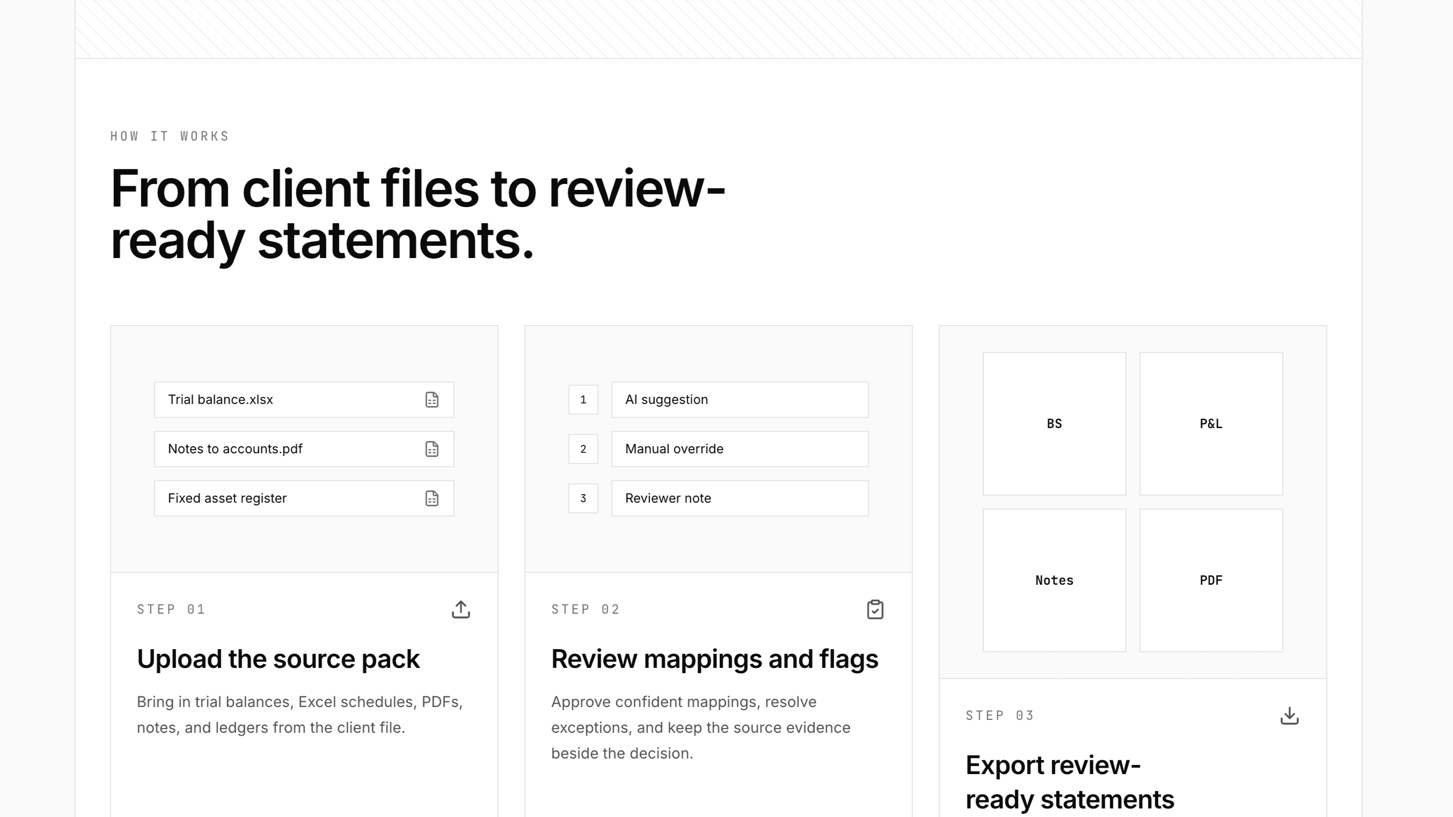This screenshot has height=817, width=1453.
Task: Open the Notes tile
Action: point(1054,580)
